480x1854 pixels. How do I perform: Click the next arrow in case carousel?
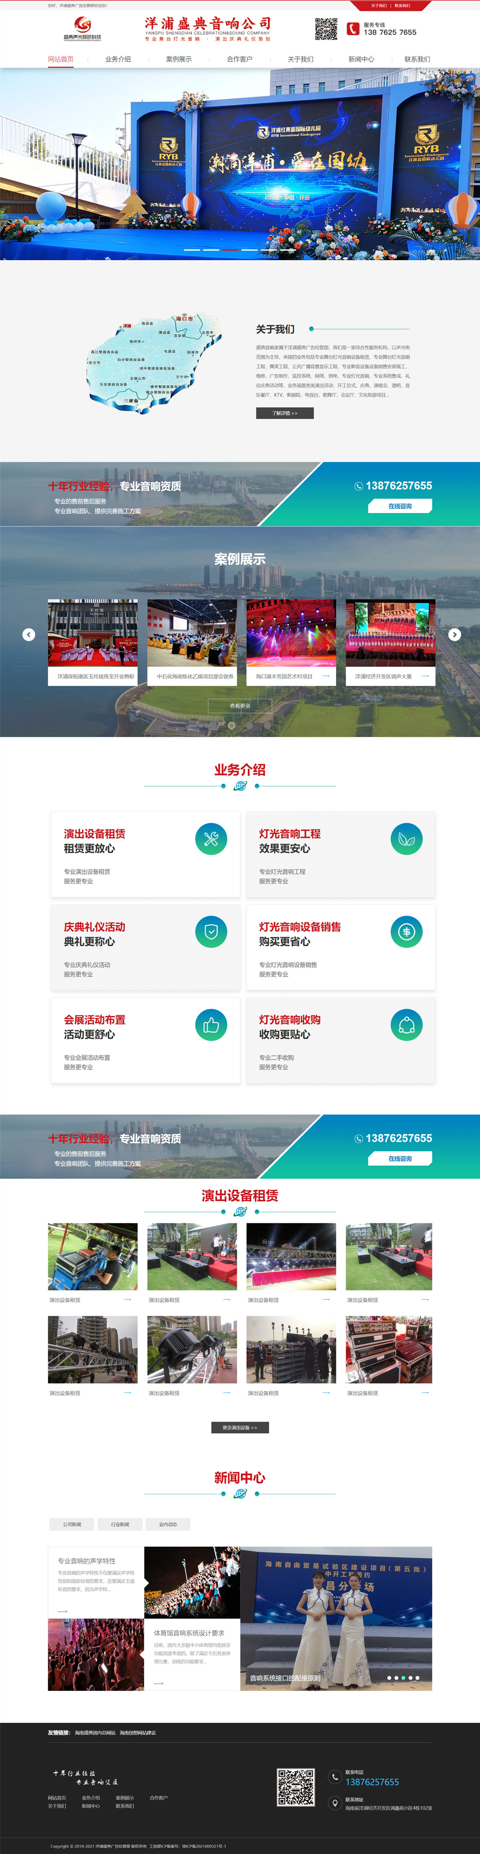click(454, 634)
